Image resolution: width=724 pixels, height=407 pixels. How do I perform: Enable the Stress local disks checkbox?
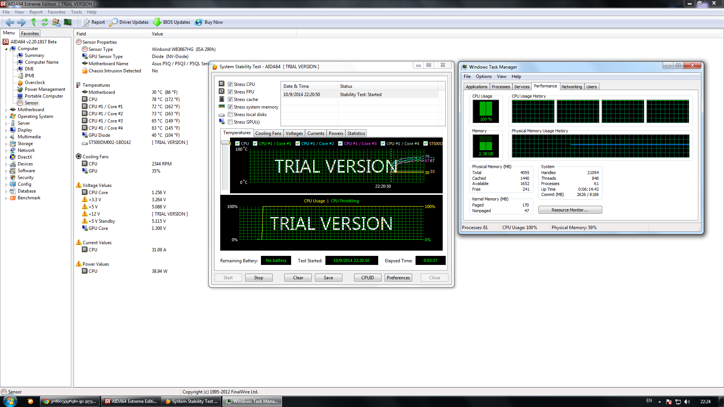[230, 115]
